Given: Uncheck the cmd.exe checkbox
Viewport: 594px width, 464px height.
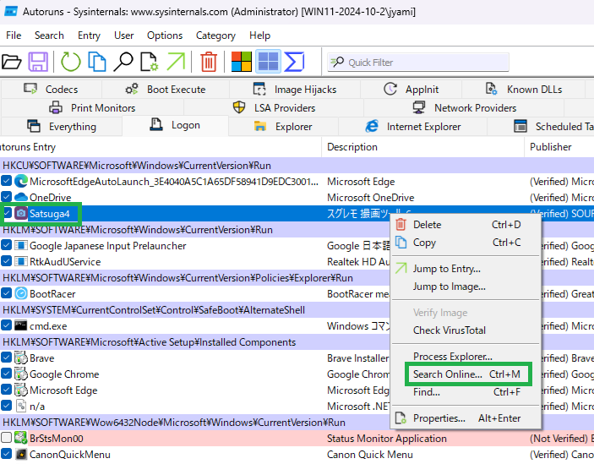Looking at the screenshot, I should click(6, 325).
